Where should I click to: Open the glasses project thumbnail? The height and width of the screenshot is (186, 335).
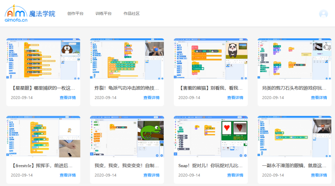[x=294, y=137]
